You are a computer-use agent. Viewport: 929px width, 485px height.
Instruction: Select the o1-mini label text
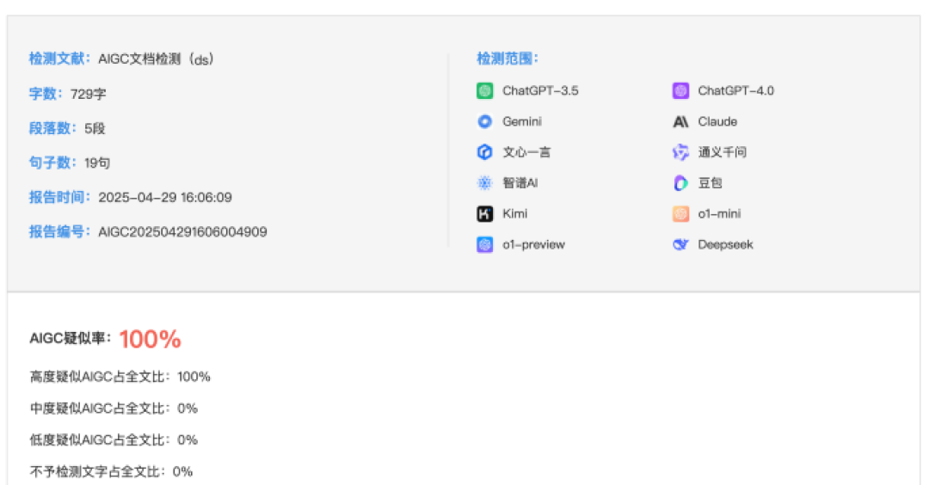[x=719, y=214]
